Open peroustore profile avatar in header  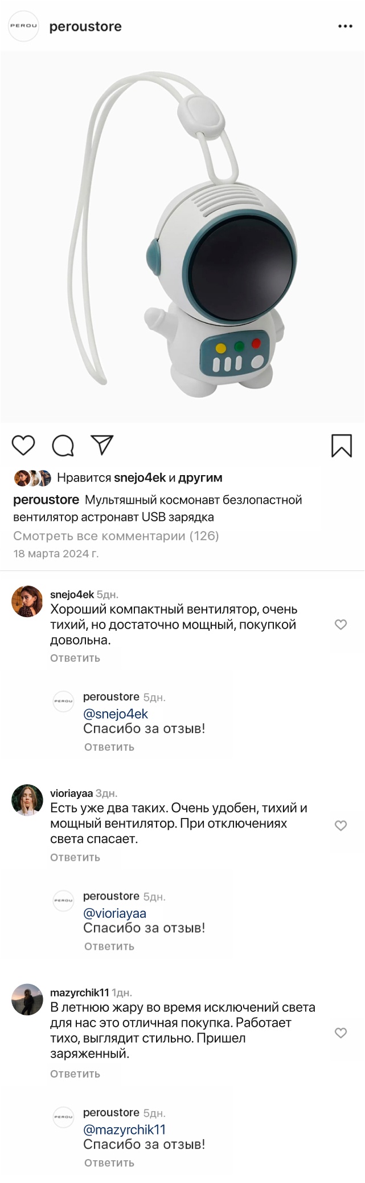24,26
